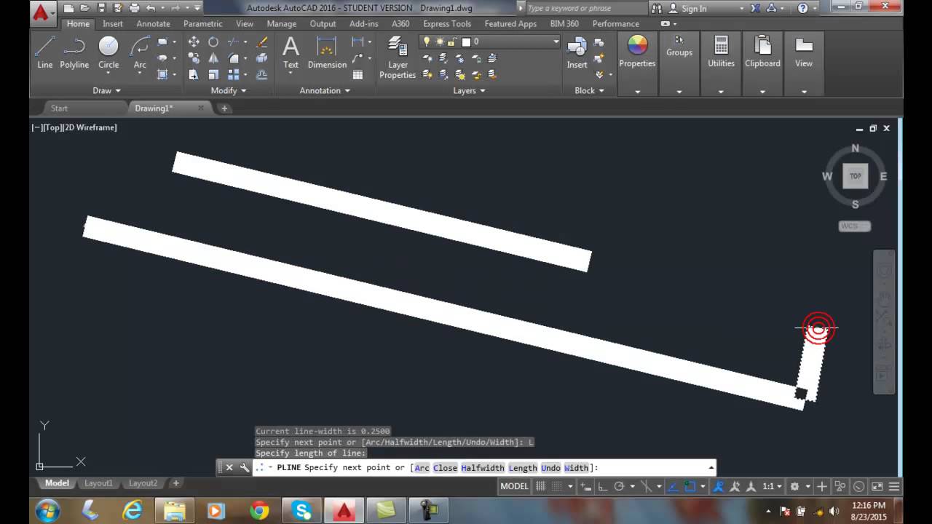This screenshot has width=932, height=524.
Task: Open the Utilities calculator panel
Action: 721,52
